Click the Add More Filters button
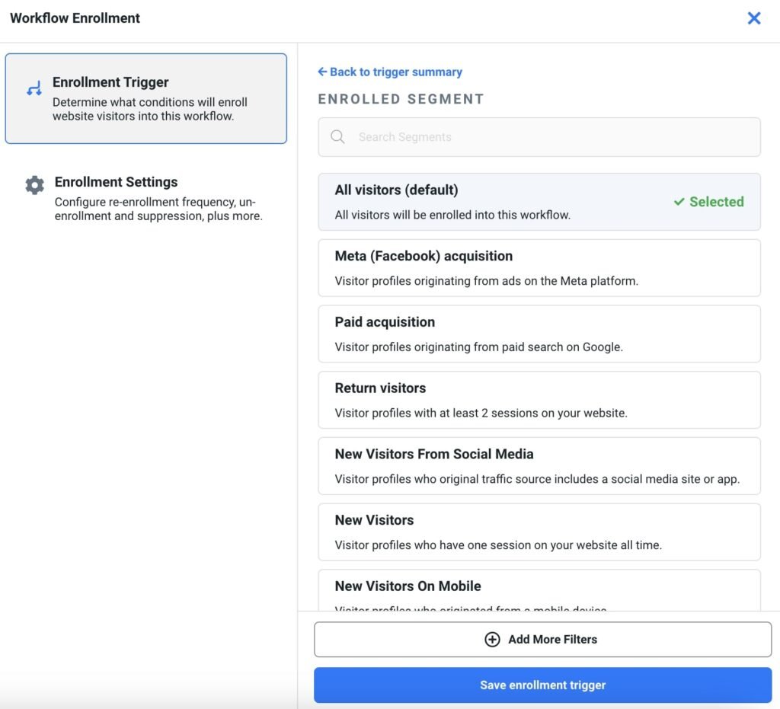This screenshot has height=709, width=780. (x=542, y=640)
